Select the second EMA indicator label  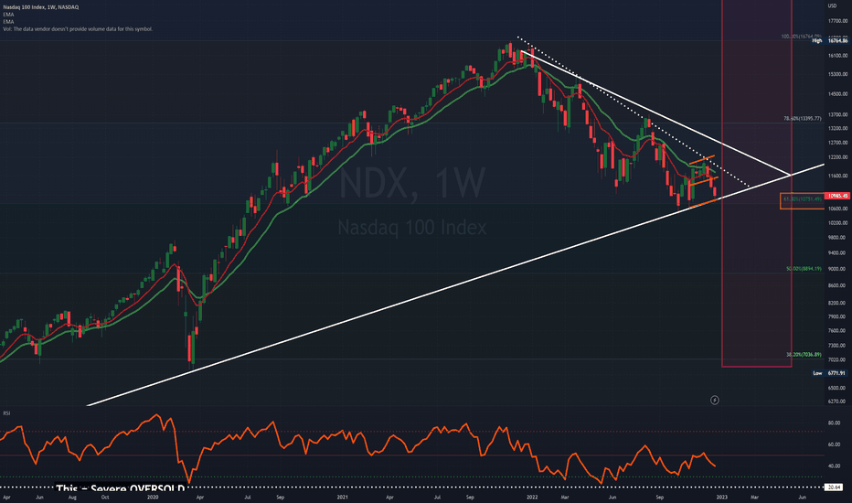8,22
